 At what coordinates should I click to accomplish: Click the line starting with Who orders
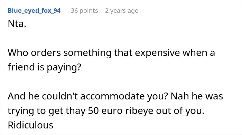pyautogui.click(x=111, y=53)
